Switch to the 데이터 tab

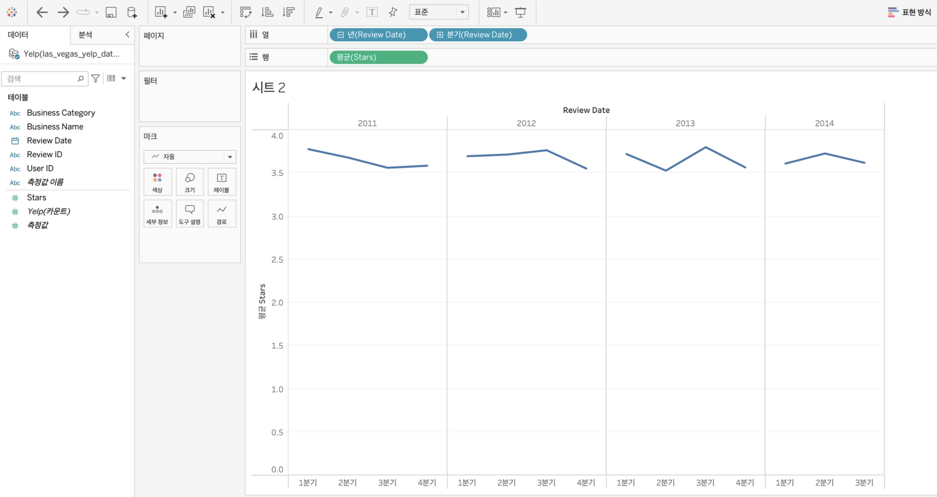coord(18,35)
